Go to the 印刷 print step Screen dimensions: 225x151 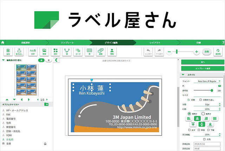pyautogui.click(x=199, y=43)
